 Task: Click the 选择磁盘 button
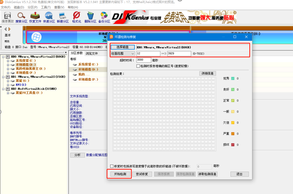point(123,47)
